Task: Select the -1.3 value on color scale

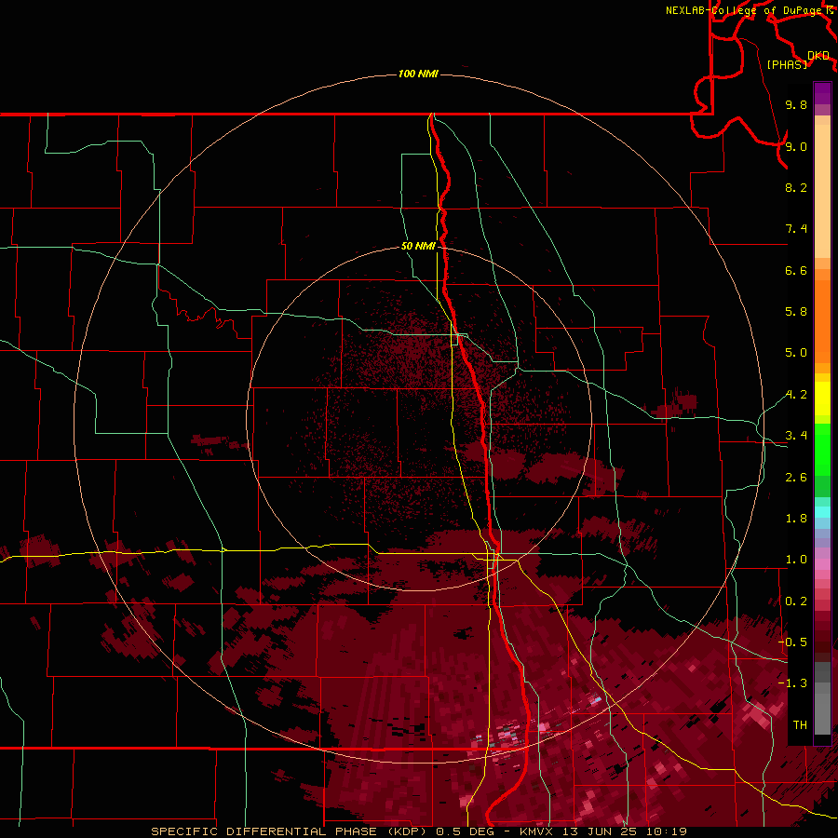Action: (792, 683)
